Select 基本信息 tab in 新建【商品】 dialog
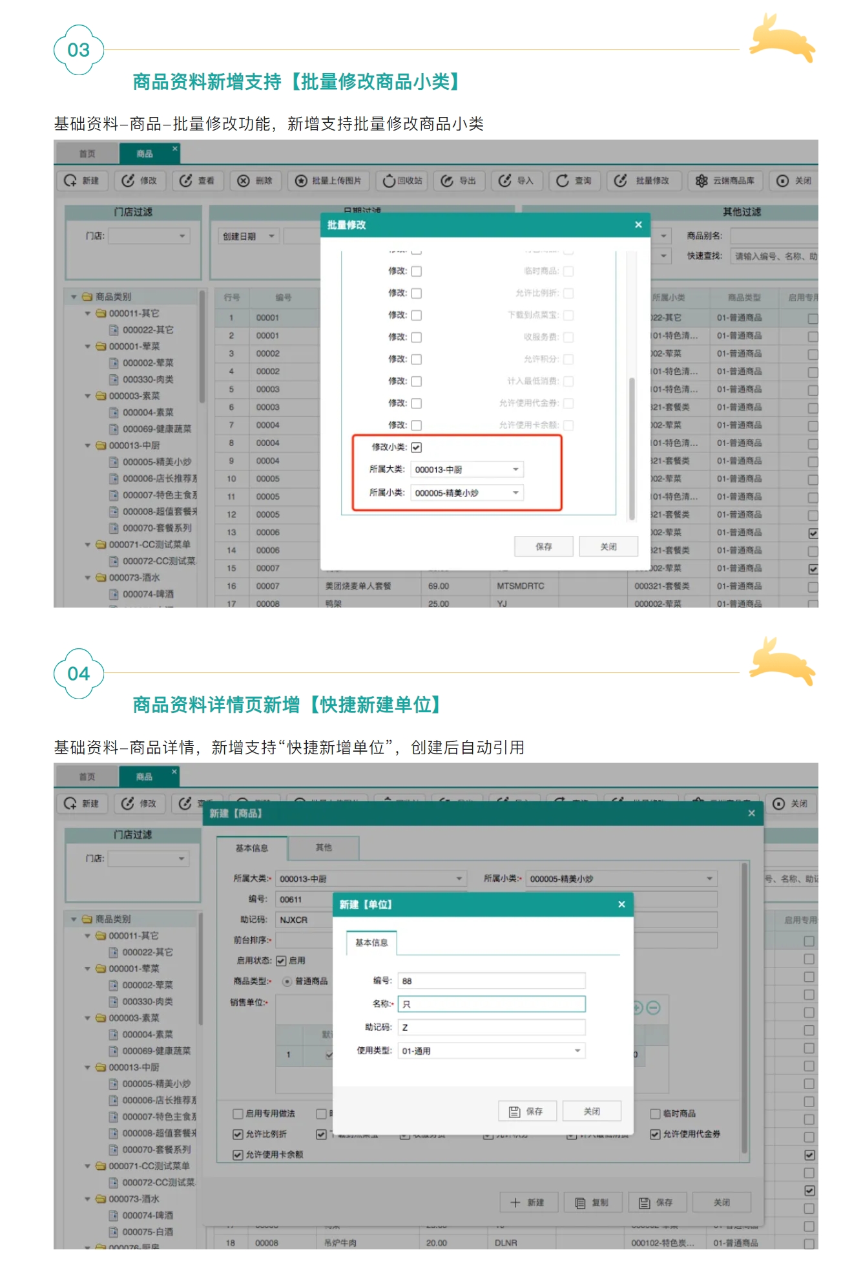 point(252,848)
